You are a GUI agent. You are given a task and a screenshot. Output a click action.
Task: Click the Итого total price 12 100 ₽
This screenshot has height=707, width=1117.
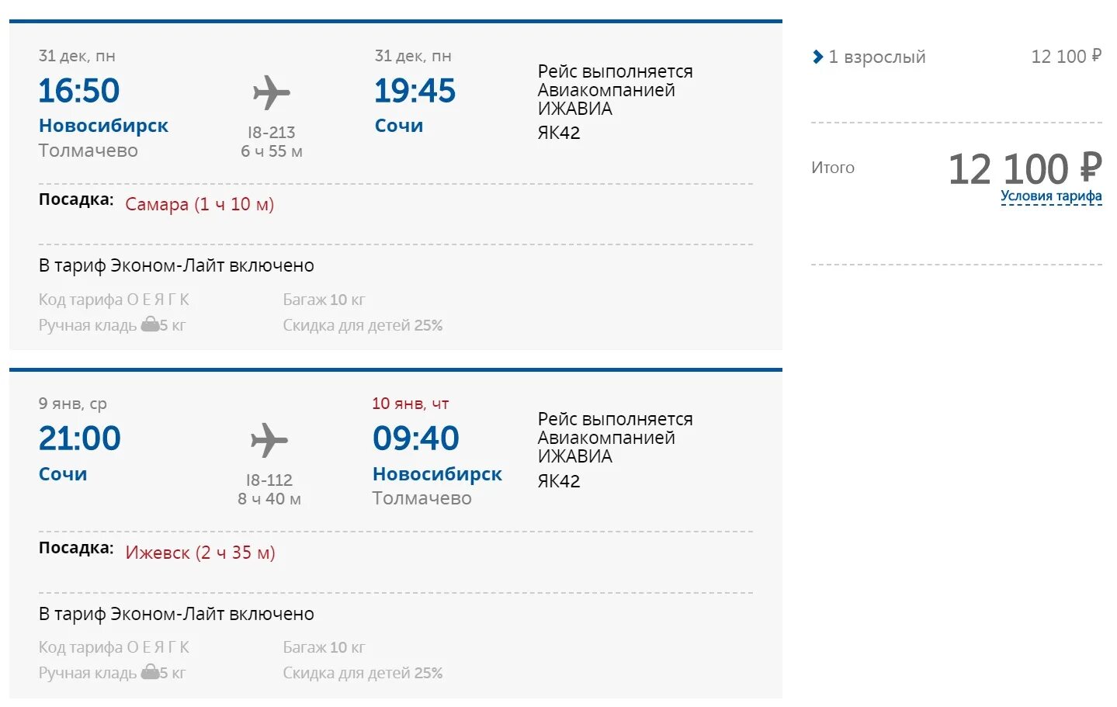(1024, 169)
